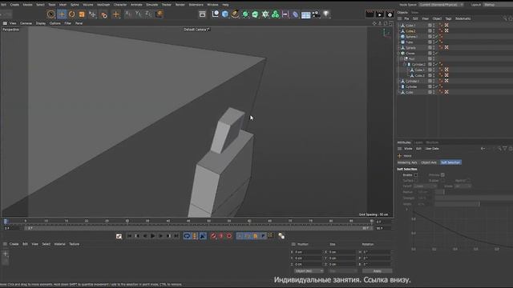Open the Mesh menu
Viewport: 513px width, 288px height.
coord(63,5)
